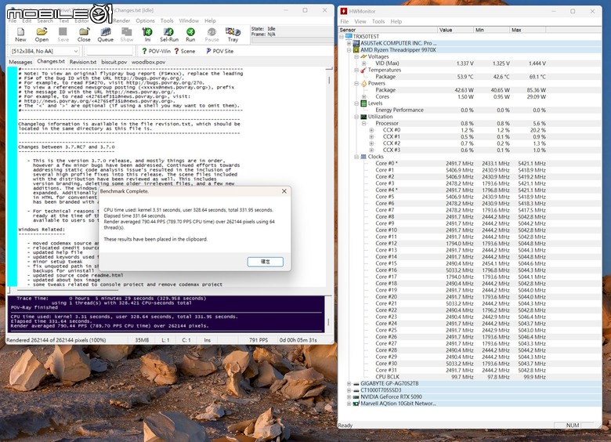Expand the VID (Max) row
The image size is (611, 442).
(x=364, y=63)
